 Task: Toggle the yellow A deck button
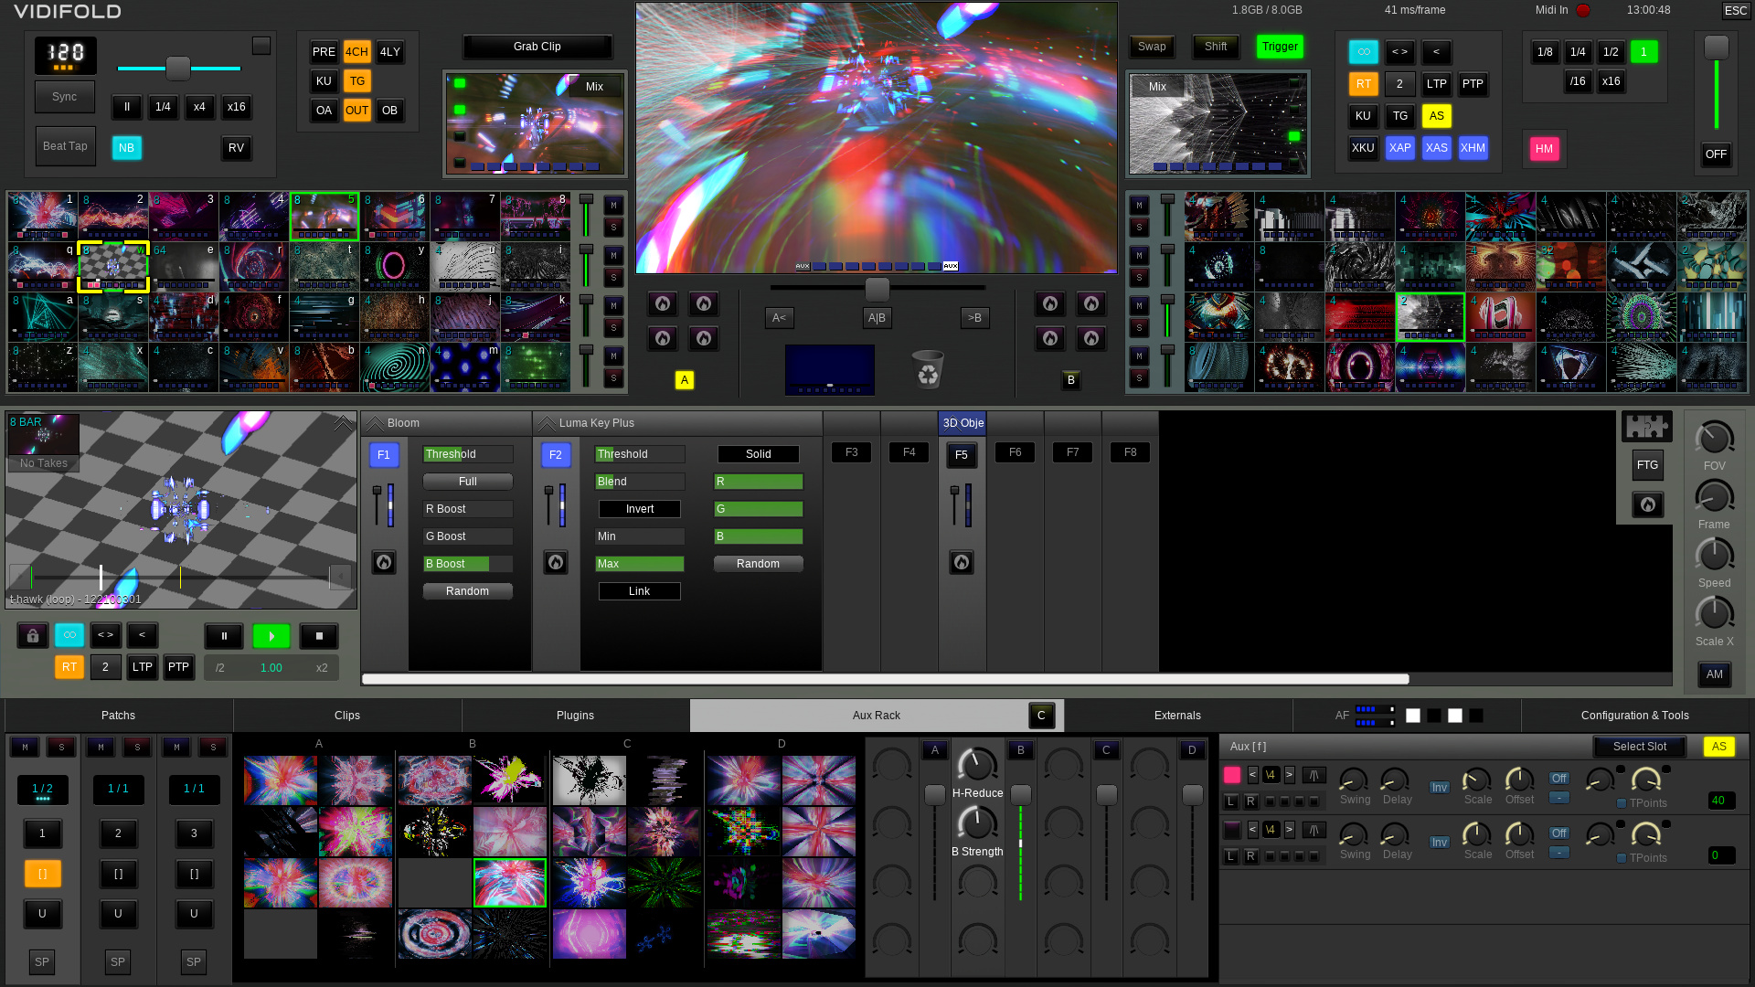pyautogui.click(x=685, y=380)
